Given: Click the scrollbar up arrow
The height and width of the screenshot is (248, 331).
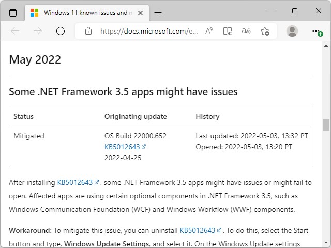Looking at the screenshot, I should [x=326, y=46].
